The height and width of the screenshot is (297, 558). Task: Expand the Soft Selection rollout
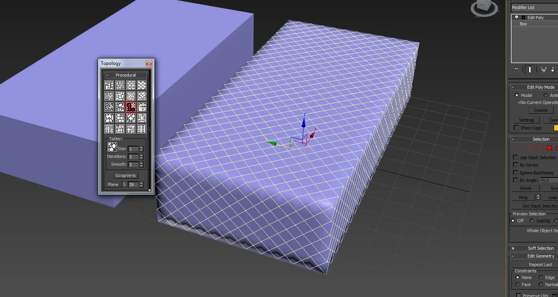513,248
